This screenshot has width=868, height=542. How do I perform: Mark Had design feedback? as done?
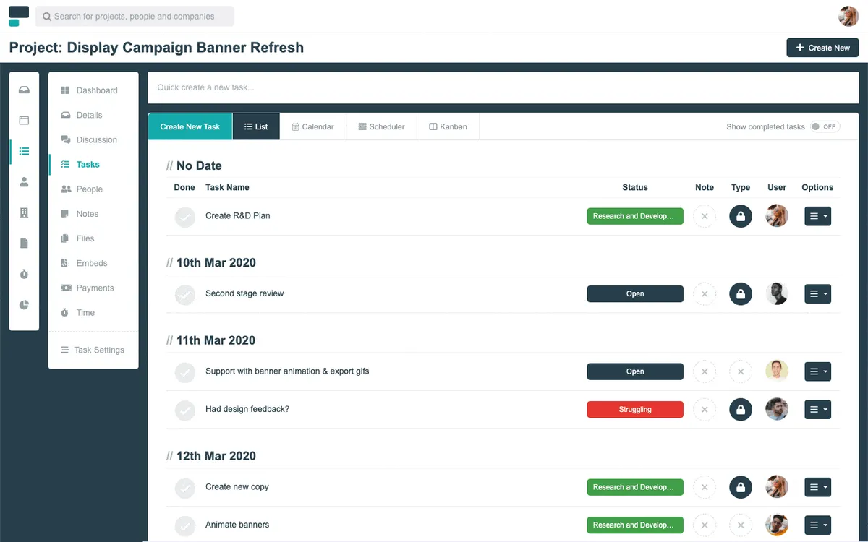185,410
